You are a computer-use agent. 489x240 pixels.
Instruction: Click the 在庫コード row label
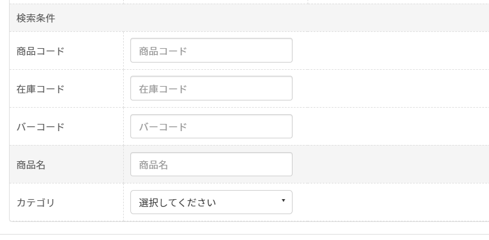pos(40,89)
